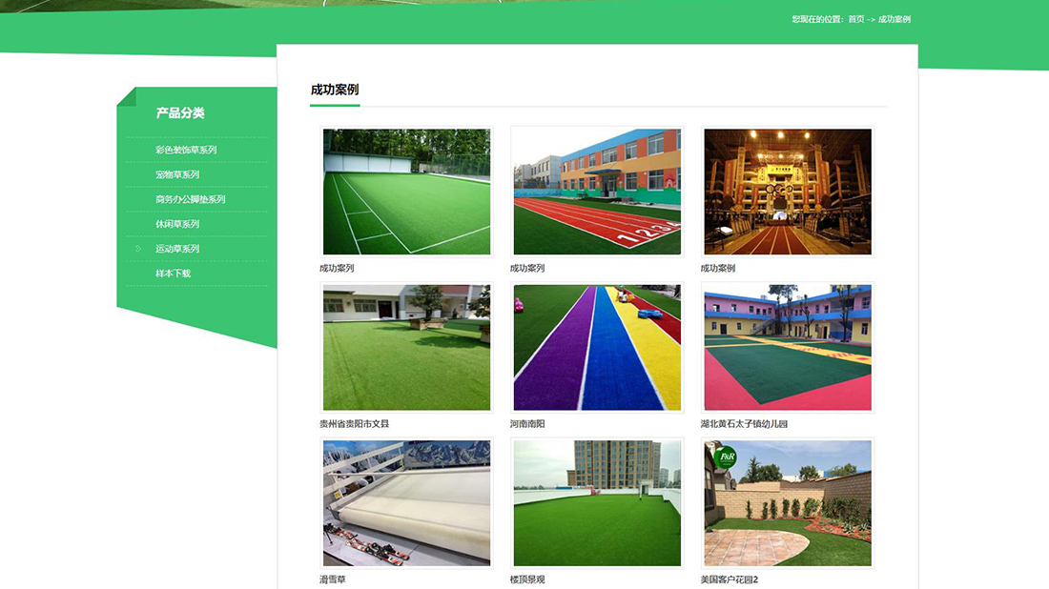View the 湖北黄石太子镇幼儿园 playground photo

[788, 348]
